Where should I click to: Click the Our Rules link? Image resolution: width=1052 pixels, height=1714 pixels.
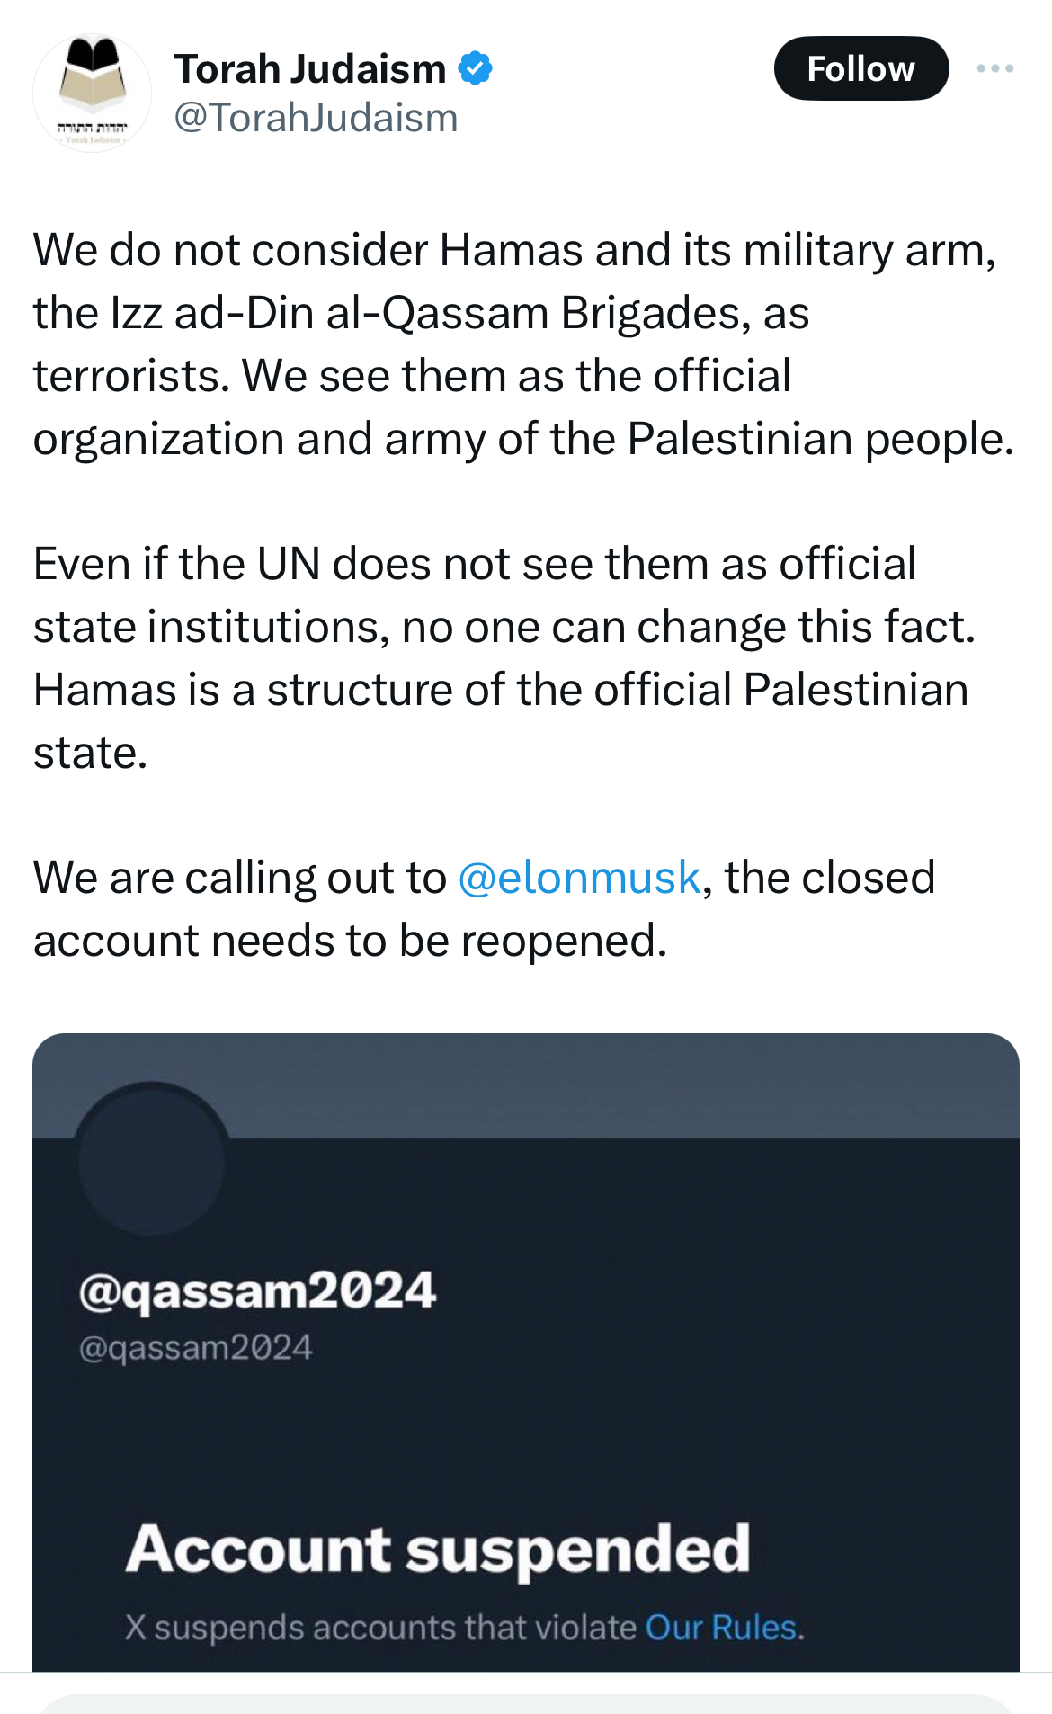click(x=723, y=1627)
